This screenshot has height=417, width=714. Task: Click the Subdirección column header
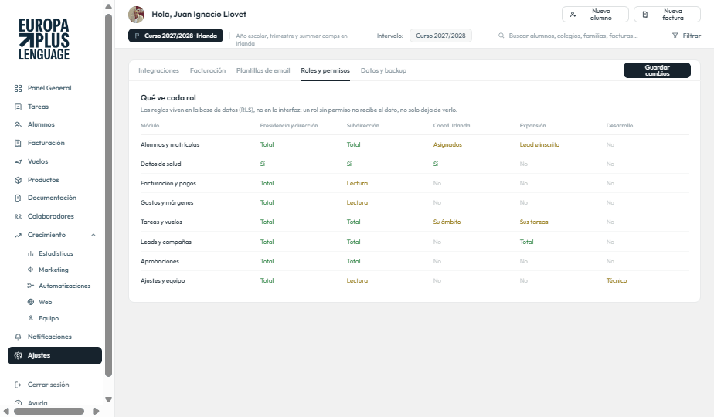coord(362,126)
